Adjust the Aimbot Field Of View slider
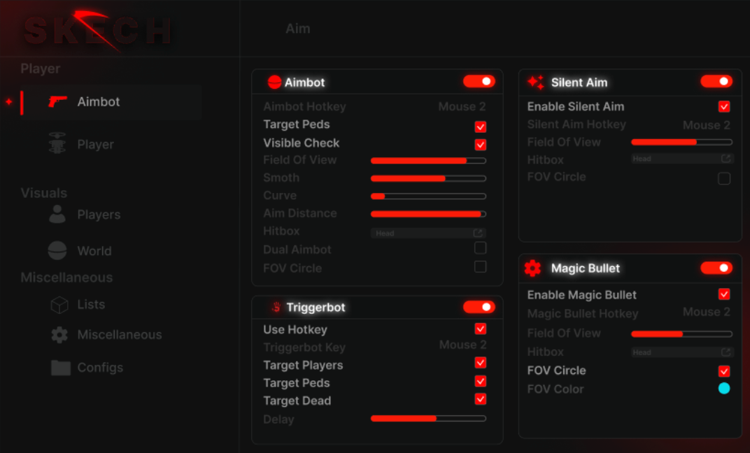The image size is (750, 453). [x=427, y=160]
